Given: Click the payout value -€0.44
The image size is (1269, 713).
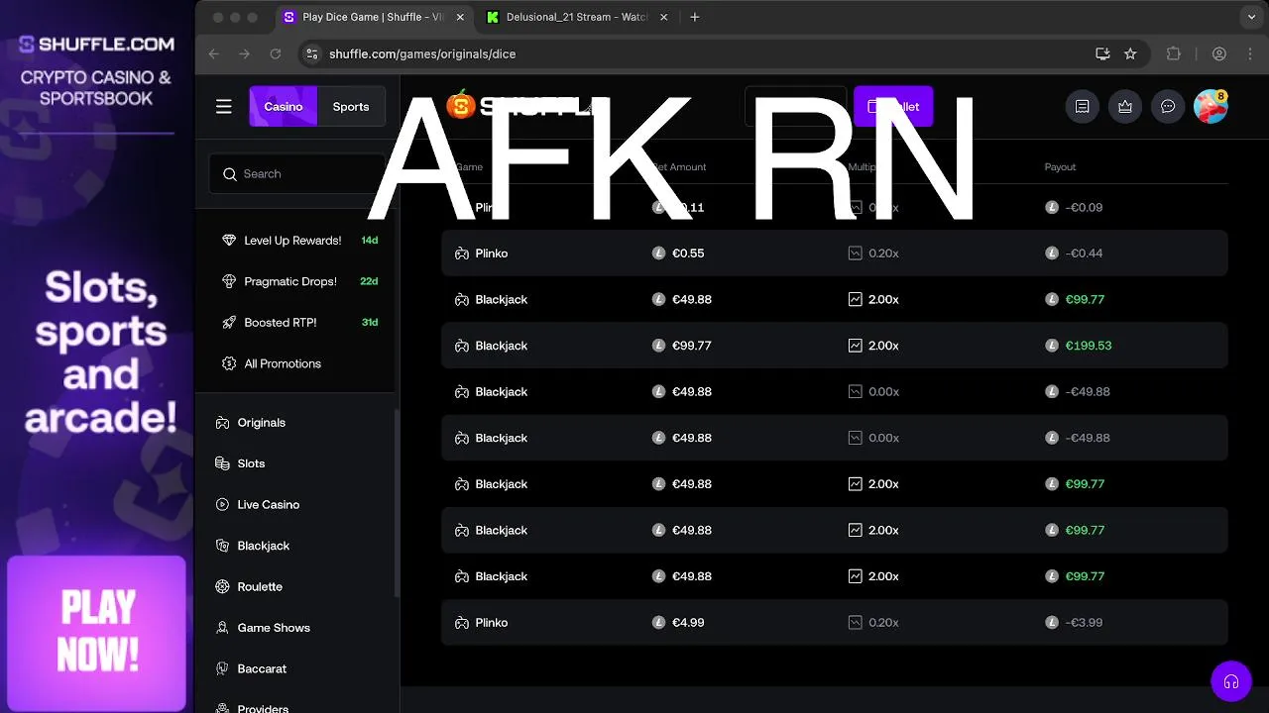Looking at the screenshot, I should [1084, 254].
